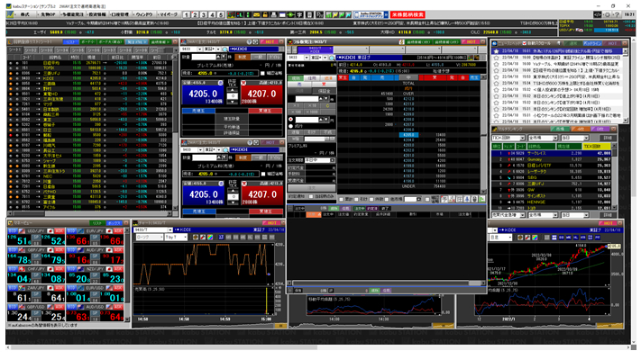This screenshot has height=360, width=641.
Task: Click the mouse icon below order board
Action: pos(474,199)
